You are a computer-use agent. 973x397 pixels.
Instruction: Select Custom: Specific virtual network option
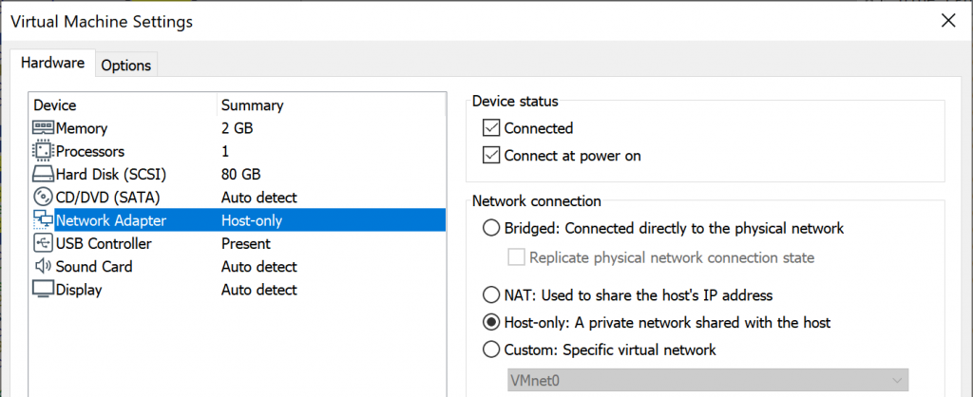[x=491, y=350]
